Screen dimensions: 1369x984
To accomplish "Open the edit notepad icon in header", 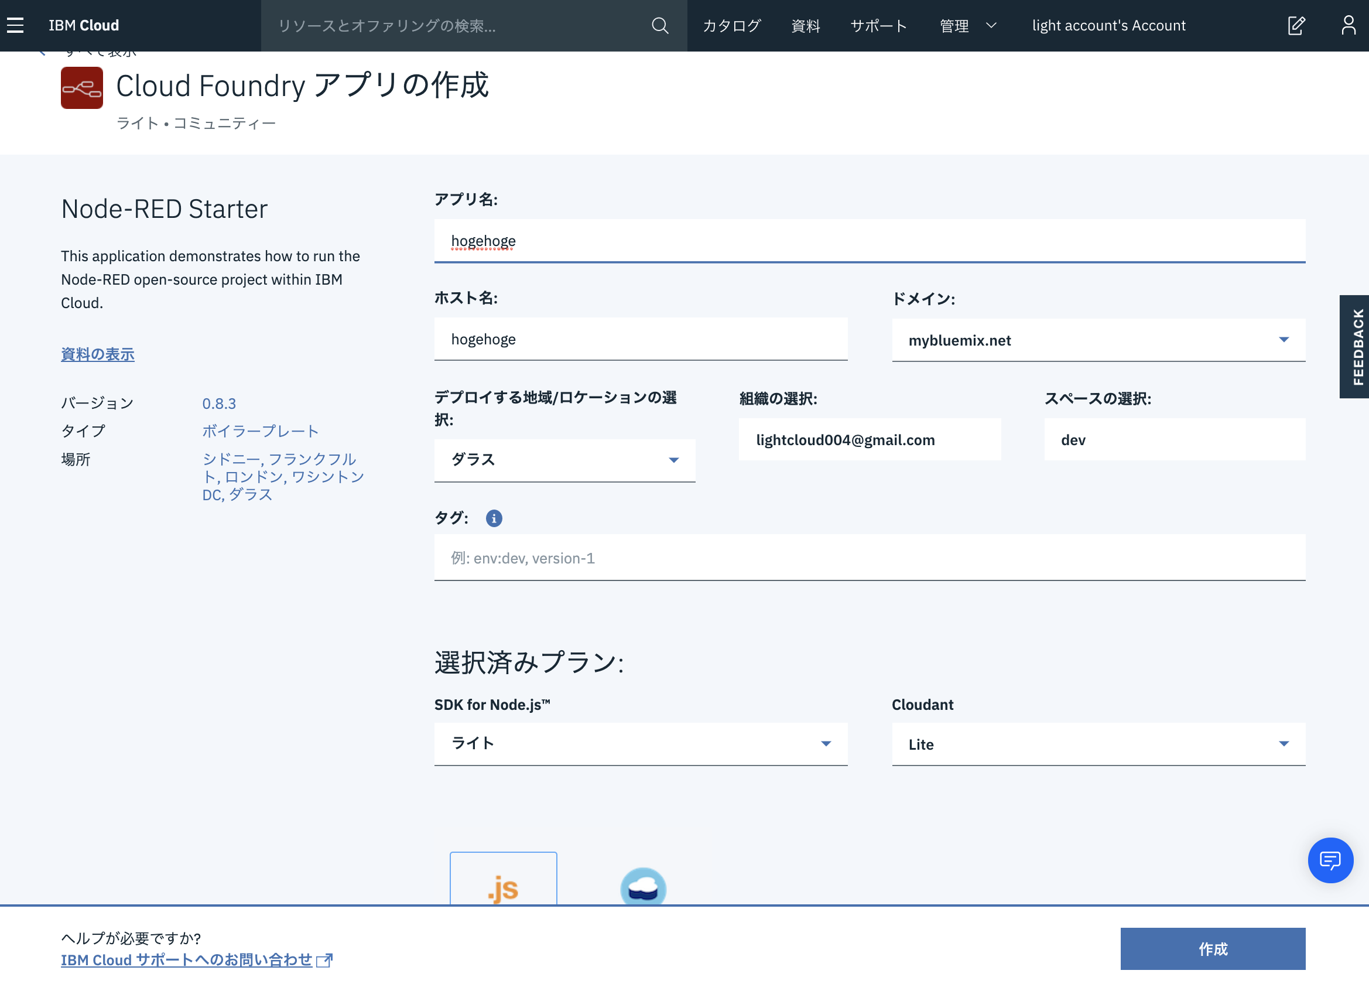I will [1296, 25].
